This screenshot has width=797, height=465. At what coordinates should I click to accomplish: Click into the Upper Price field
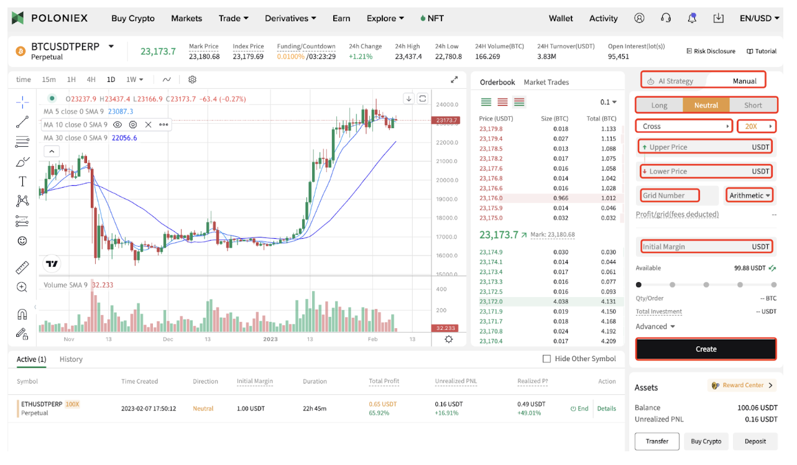pos(706,147)
